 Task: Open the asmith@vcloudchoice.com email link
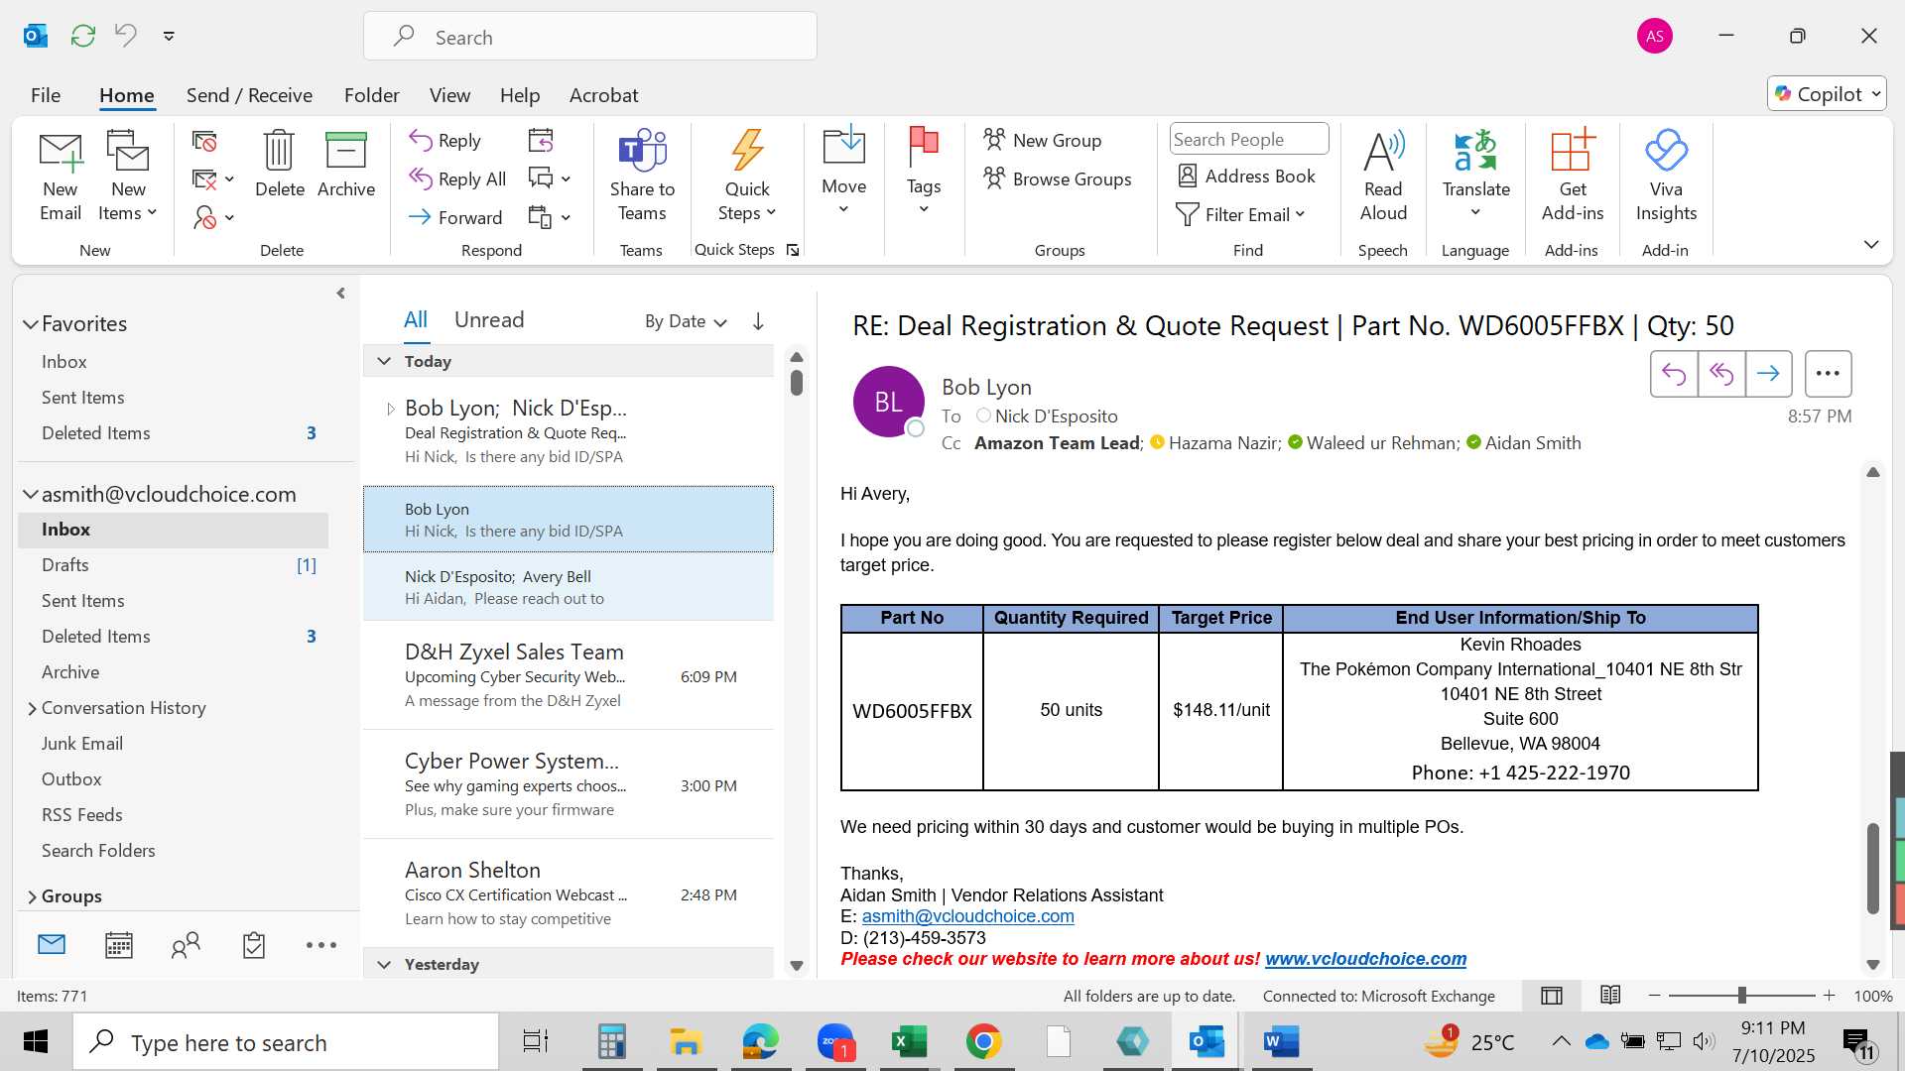click(967, 916)
